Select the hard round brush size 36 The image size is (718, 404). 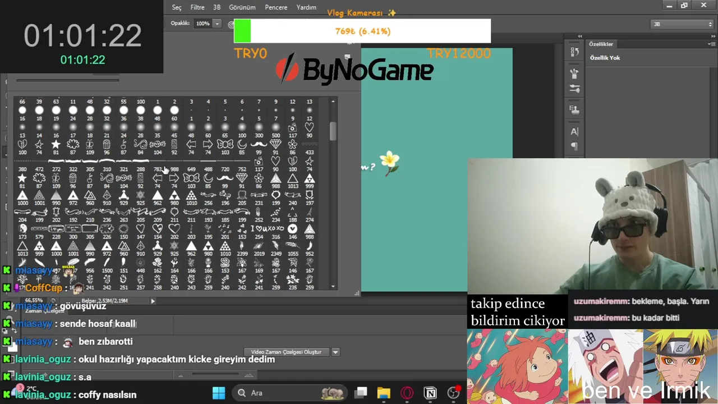(124, 113)
